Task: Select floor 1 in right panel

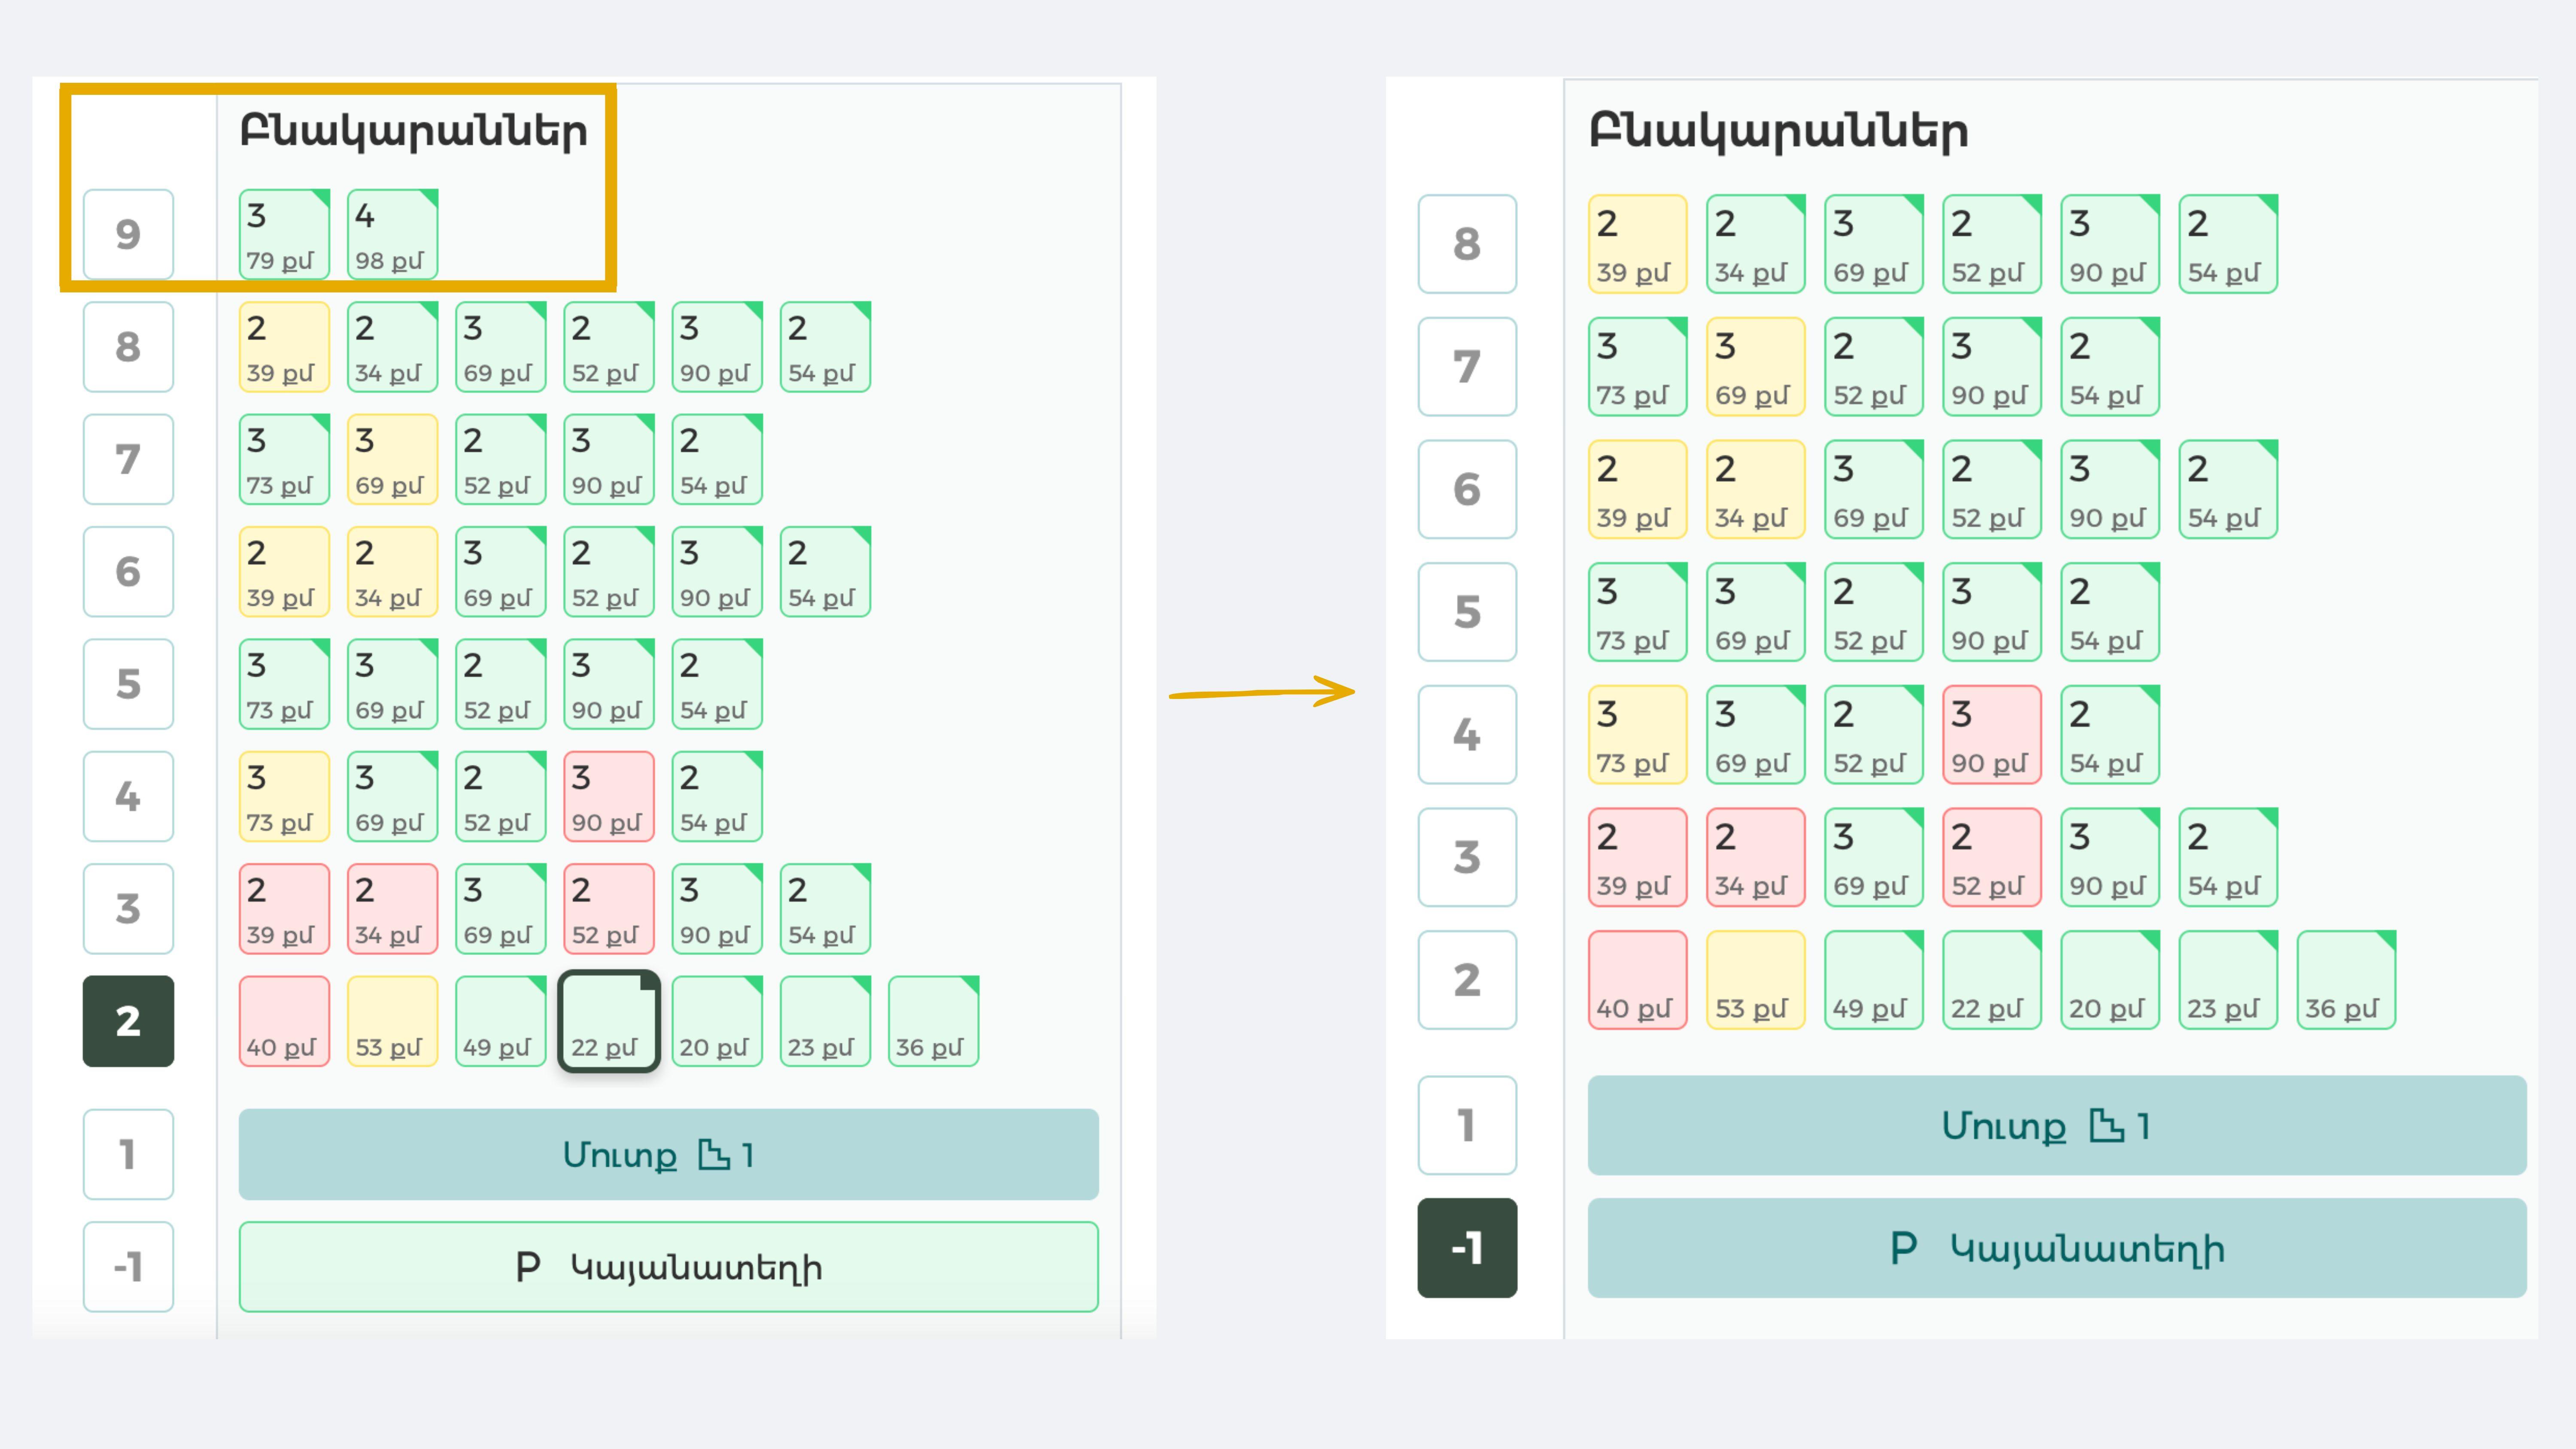Action: pos(1467,1126)
